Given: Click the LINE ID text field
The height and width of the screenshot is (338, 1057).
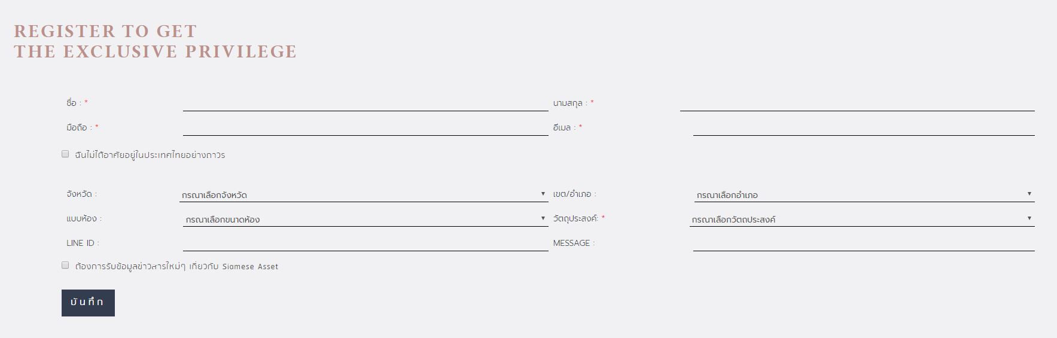Looking at the screenshot, I should 365,243.
